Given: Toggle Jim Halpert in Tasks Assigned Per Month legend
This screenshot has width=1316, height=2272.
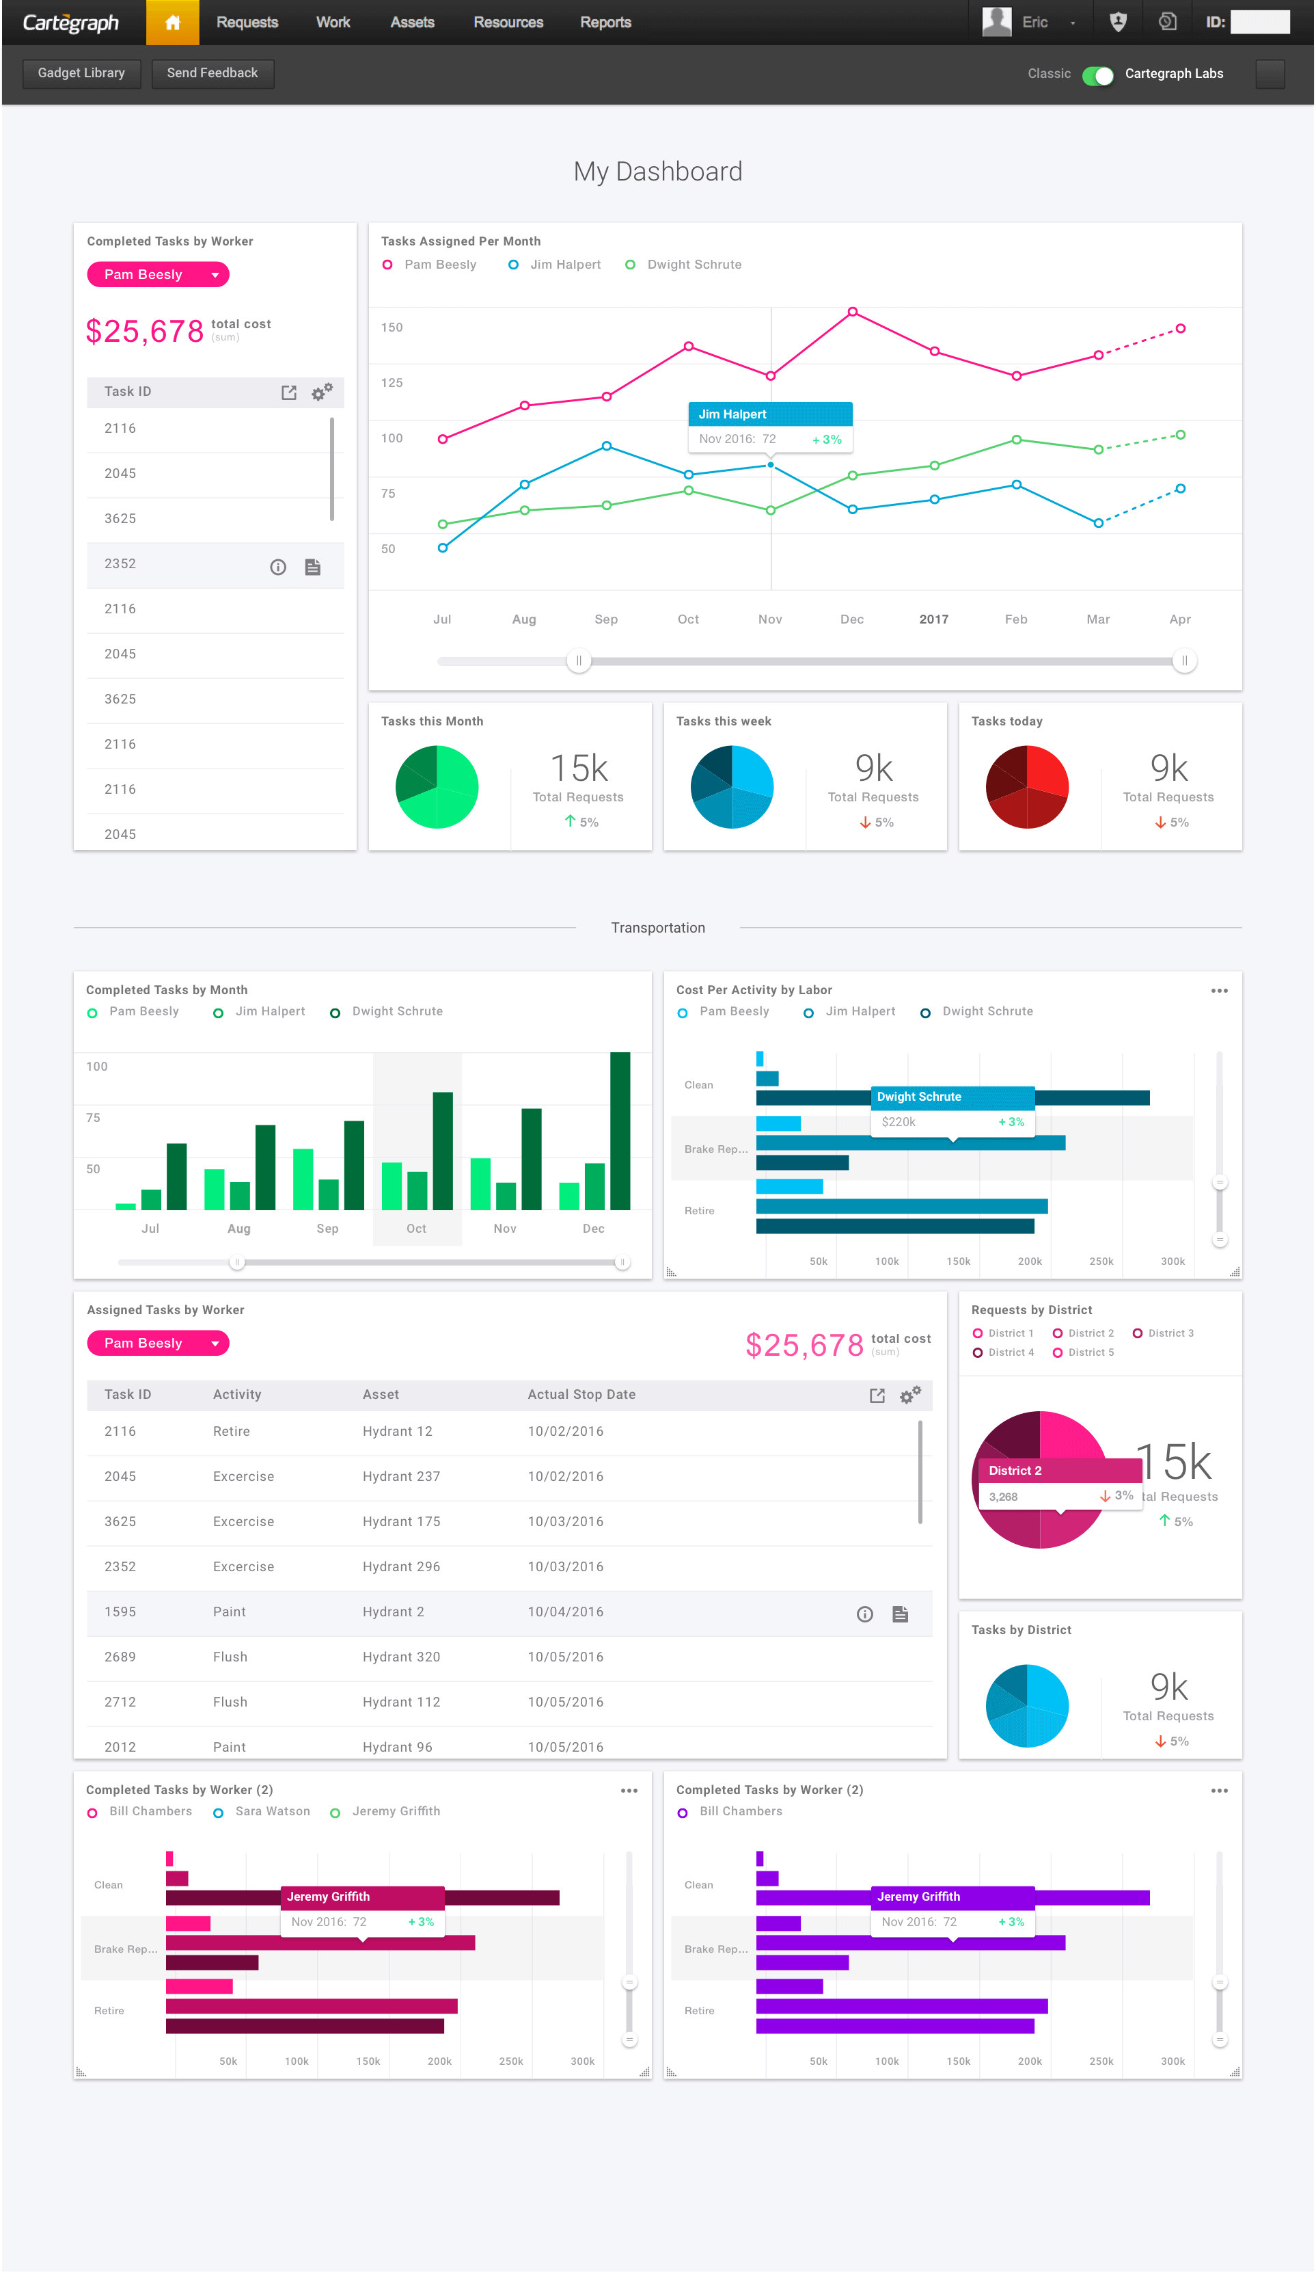Looking at the screenshot, I should pyautogui.click(x=555, y=264).
